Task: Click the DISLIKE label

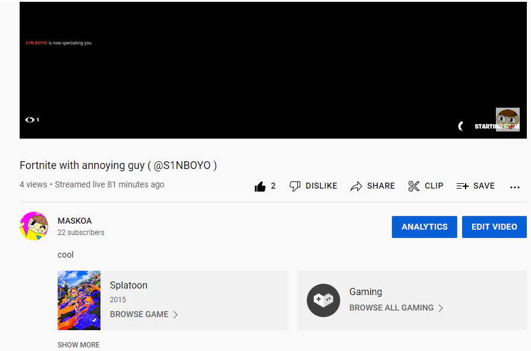Action: click(x=321, y=186)
